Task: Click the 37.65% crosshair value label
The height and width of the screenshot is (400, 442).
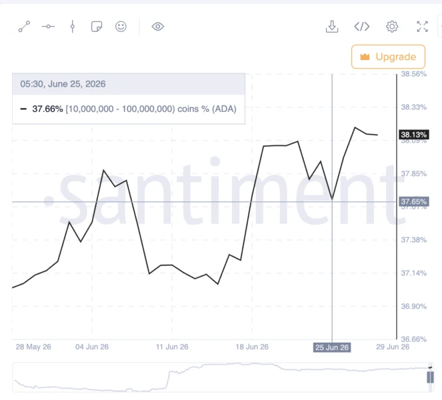Action: point(414,202)
